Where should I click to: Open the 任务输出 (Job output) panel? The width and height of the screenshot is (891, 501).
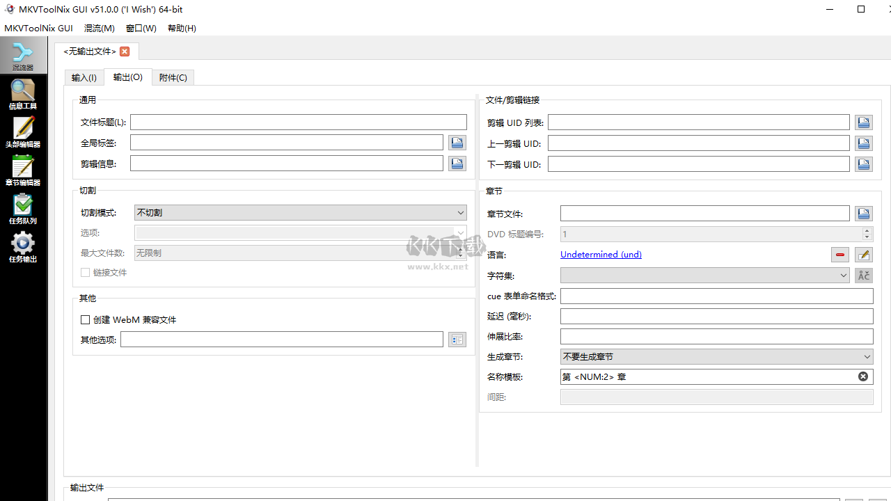22,246
